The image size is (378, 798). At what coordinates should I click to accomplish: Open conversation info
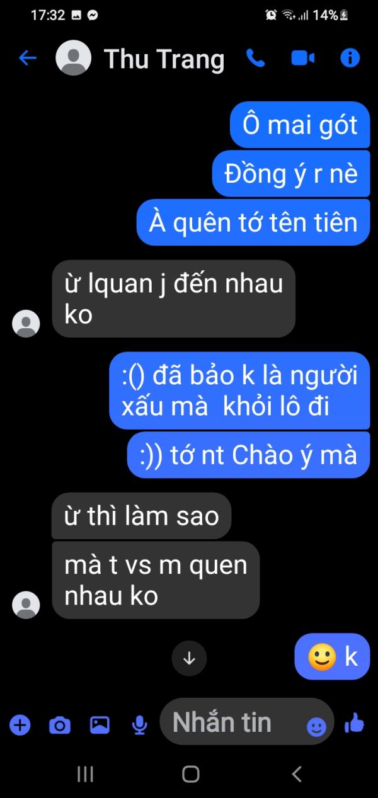(x=350, y=59)
